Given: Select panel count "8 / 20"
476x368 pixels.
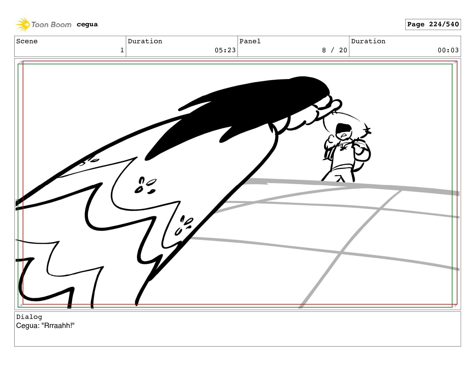Looking at the screenshot, I should click(334, 50).
